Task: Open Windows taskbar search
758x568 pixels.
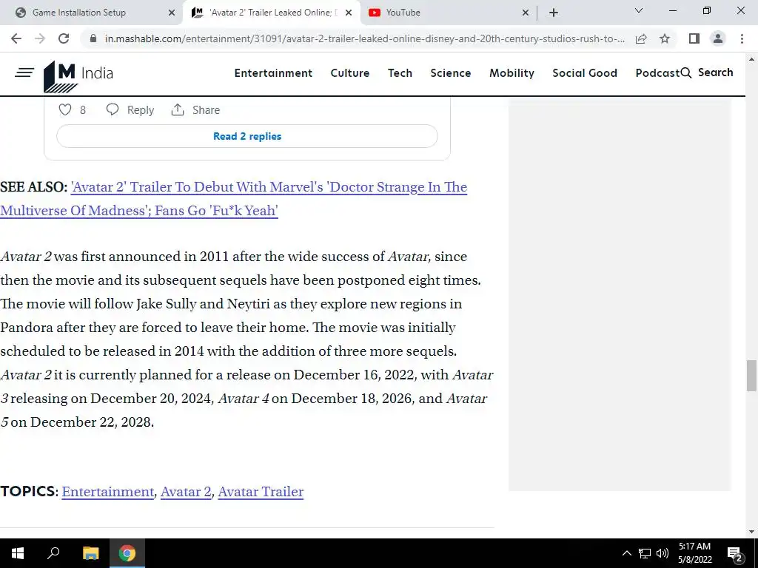Action: point(53,553)
